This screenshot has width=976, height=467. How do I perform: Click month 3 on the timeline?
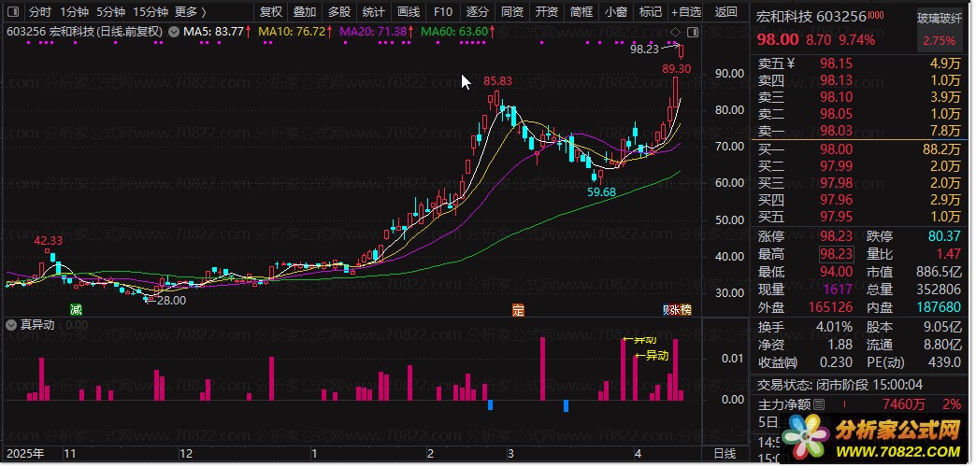tap(510, 455)
